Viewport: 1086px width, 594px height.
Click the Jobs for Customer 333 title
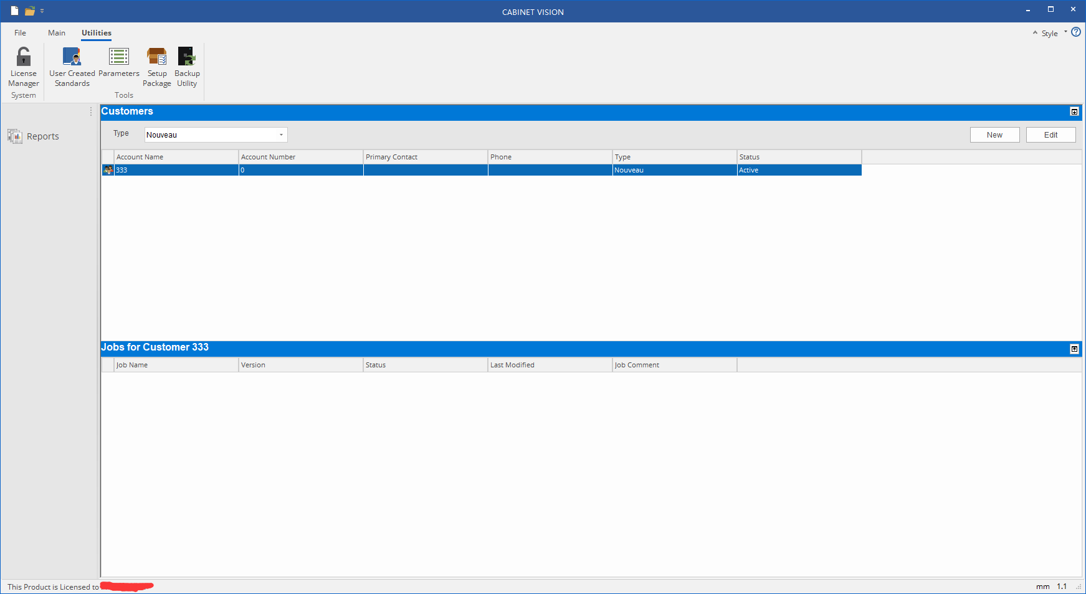click(x=155, y=347)
